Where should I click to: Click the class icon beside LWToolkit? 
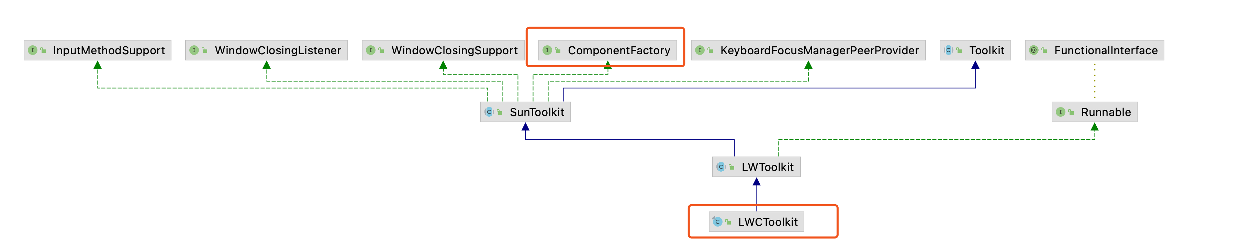(x=721, y=167)
